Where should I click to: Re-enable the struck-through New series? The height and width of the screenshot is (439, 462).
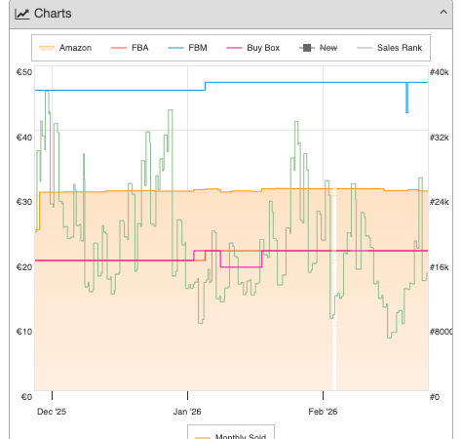[318, 48]
